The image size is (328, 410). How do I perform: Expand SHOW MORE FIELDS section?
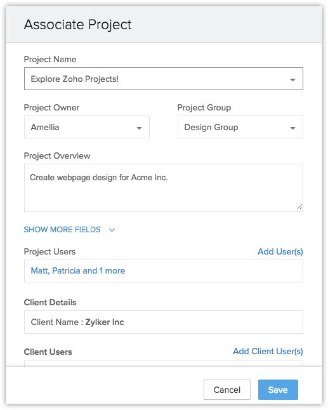coord(62,230)
